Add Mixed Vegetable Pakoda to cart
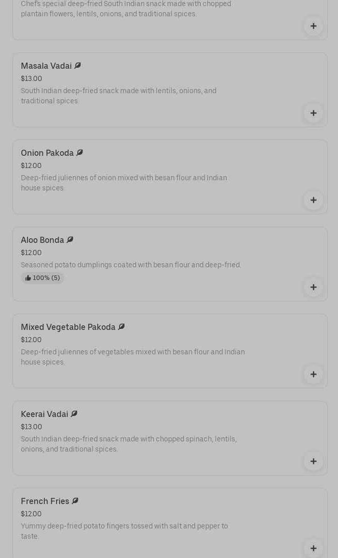The image size is (338, 558). click(313, 374)
